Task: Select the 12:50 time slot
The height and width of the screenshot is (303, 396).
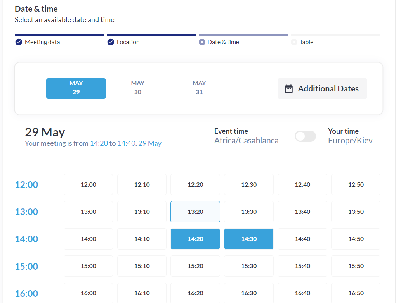Action: 356,184
